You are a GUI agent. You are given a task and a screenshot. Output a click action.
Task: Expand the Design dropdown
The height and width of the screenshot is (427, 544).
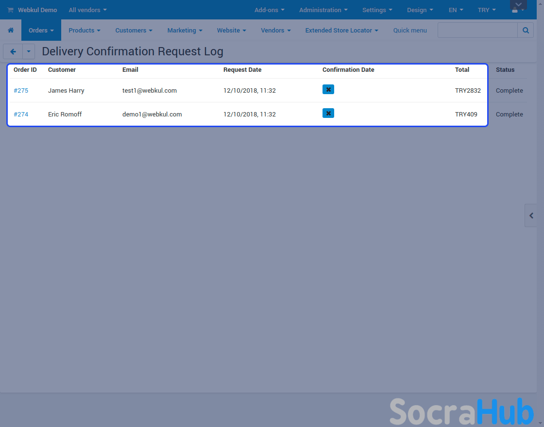[x=420, y=10]
